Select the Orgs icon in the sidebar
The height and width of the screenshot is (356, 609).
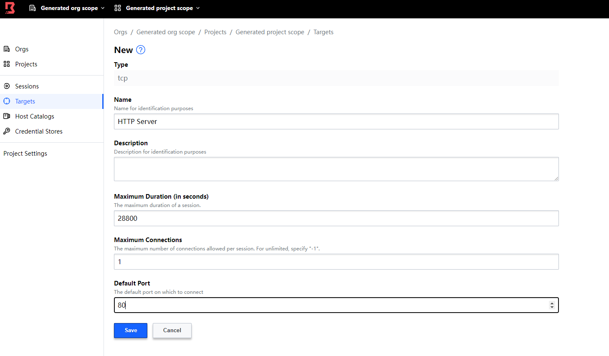[x=7, y=49]
